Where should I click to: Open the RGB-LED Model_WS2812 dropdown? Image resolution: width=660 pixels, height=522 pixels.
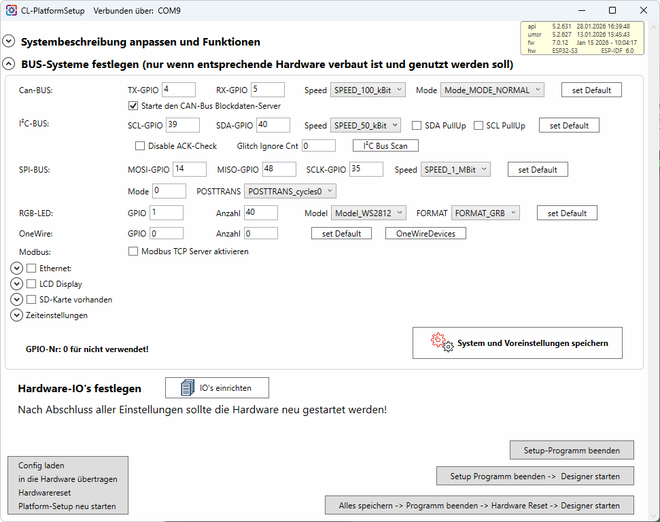click(369, 213)
